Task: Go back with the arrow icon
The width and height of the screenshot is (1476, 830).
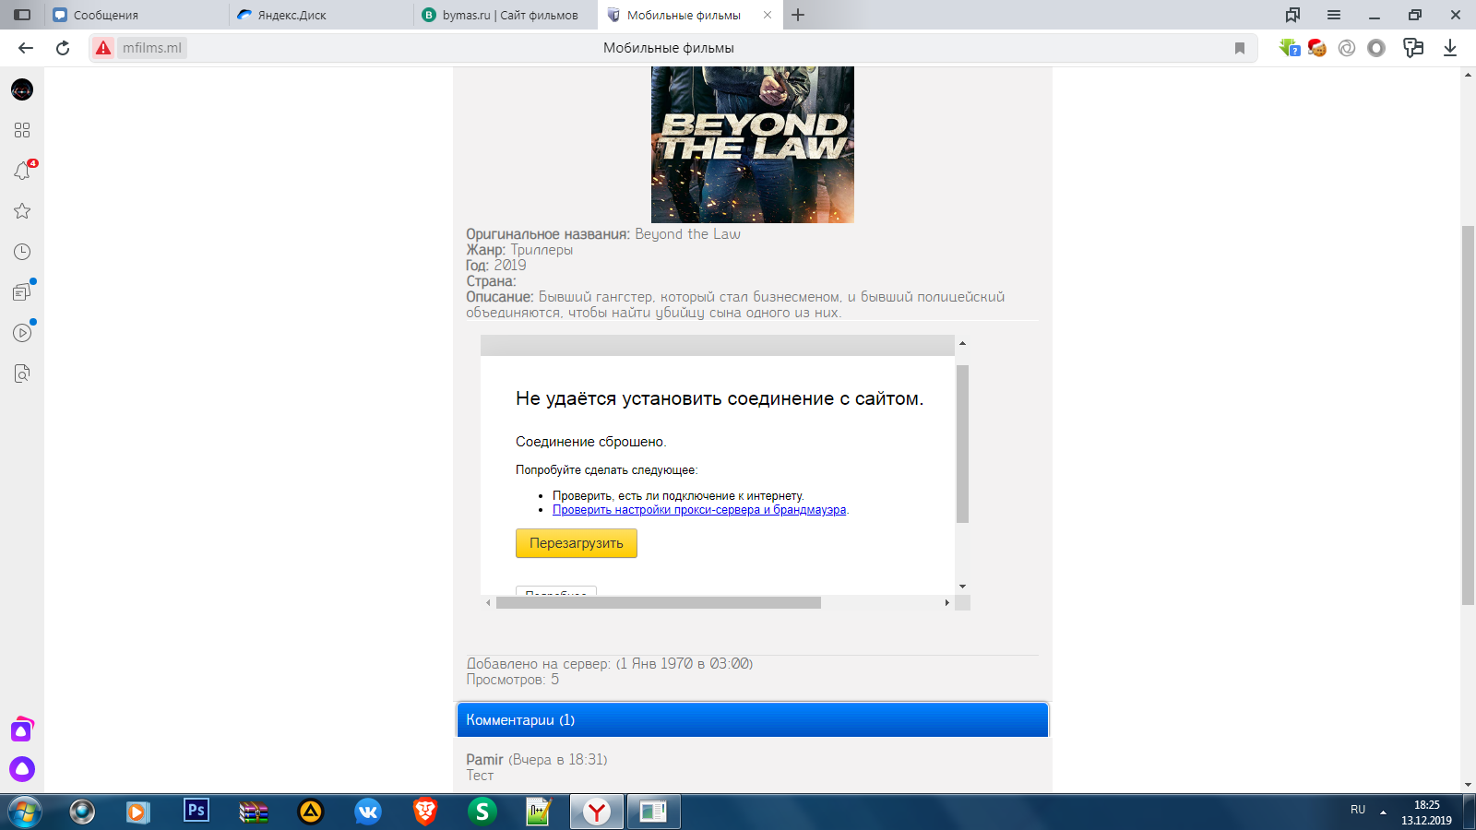Action: [x=26, y=48]
